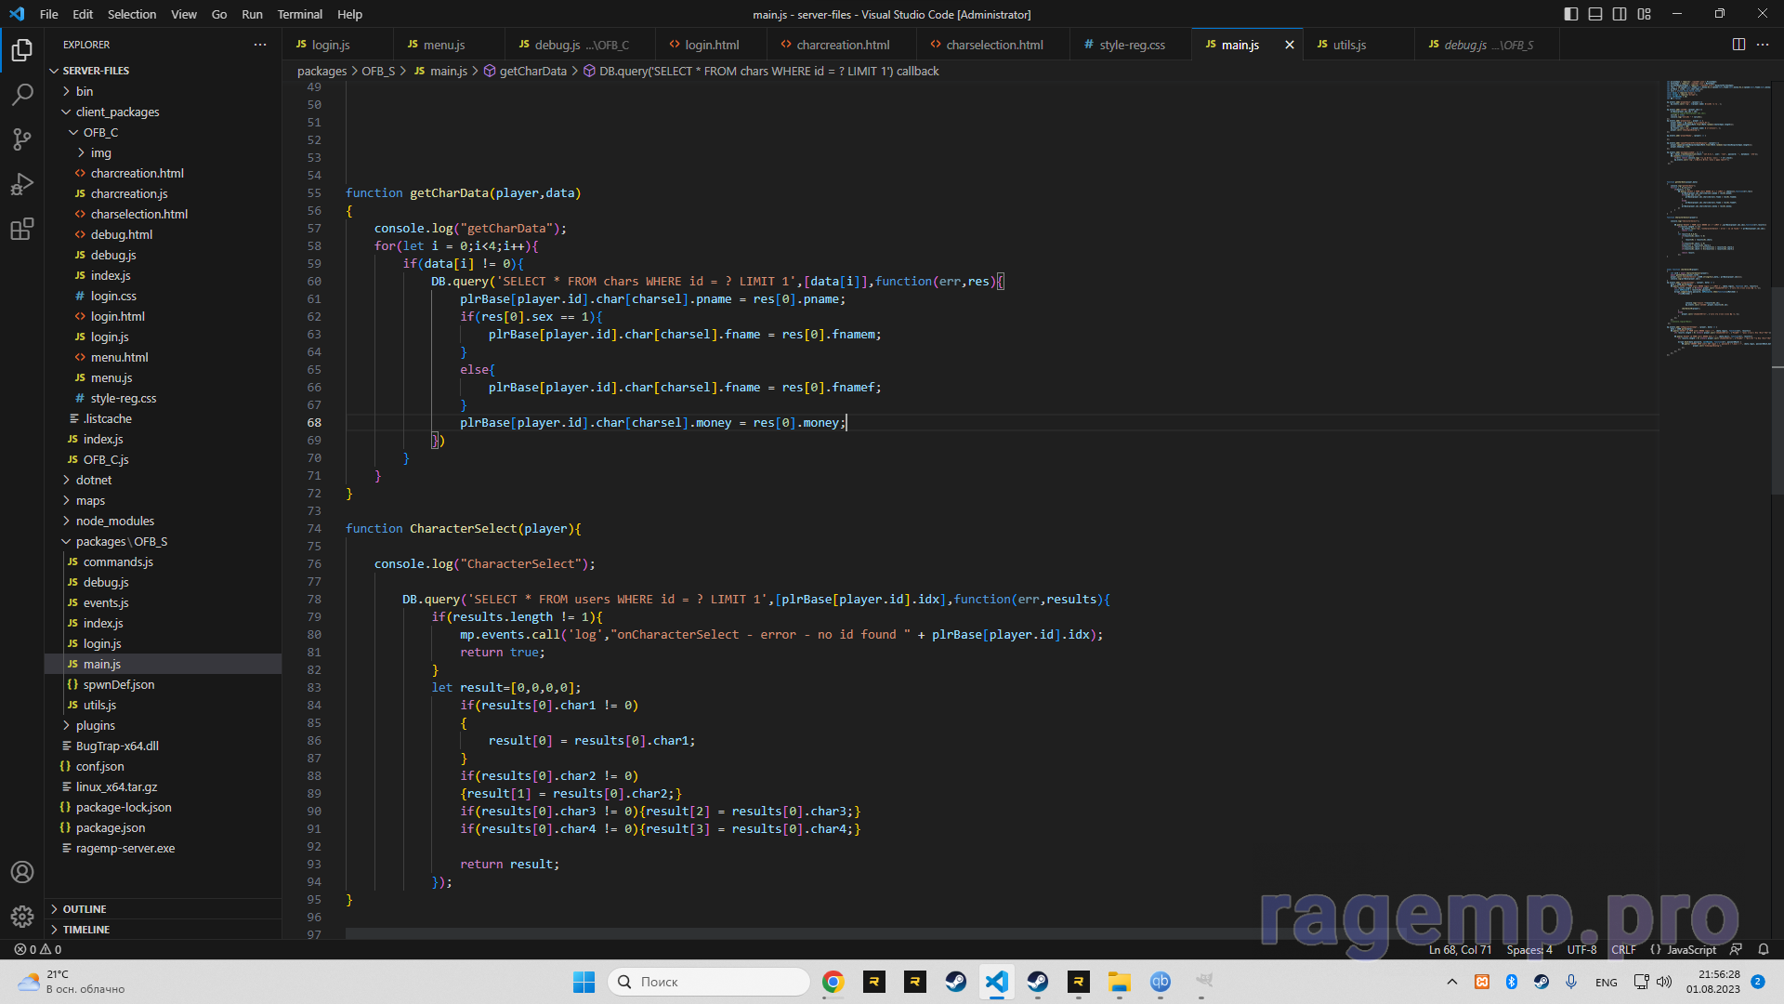The height and width of the screenshot is (1004, 1784).
Task: Open conf.json file in explorer
Action: tap(164, 766)
